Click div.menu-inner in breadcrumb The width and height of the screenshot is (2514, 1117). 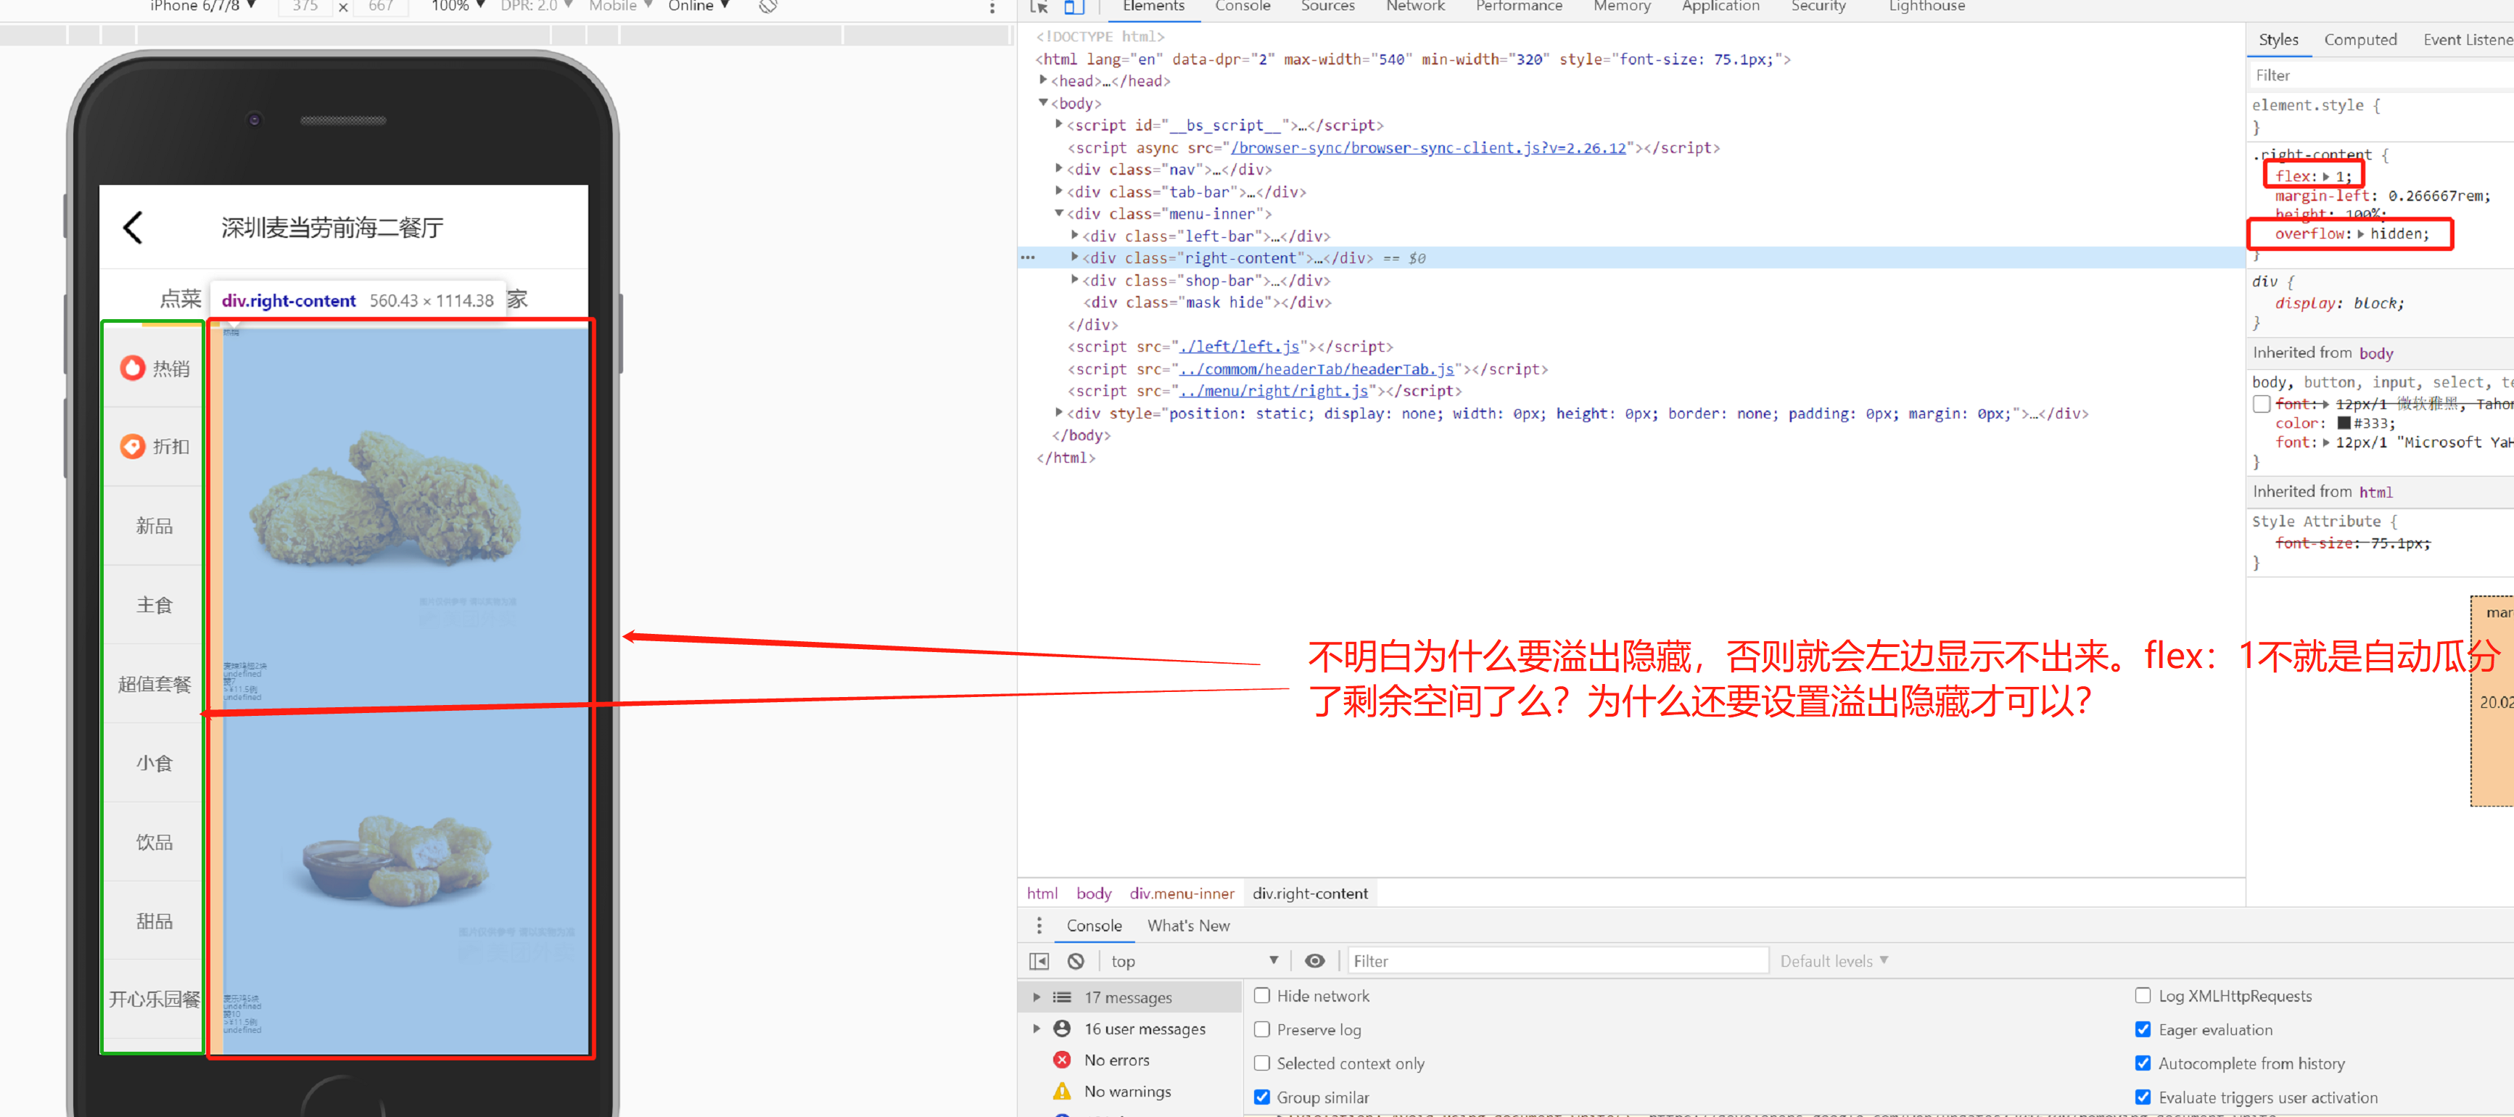pos(1181,893)
